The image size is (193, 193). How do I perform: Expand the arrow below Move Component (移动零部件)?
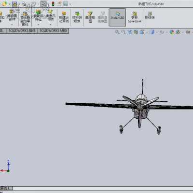click(12, 25)
